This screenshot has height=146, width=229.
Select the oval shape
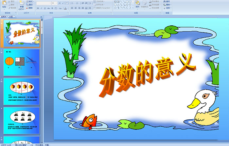coord(130,2)
